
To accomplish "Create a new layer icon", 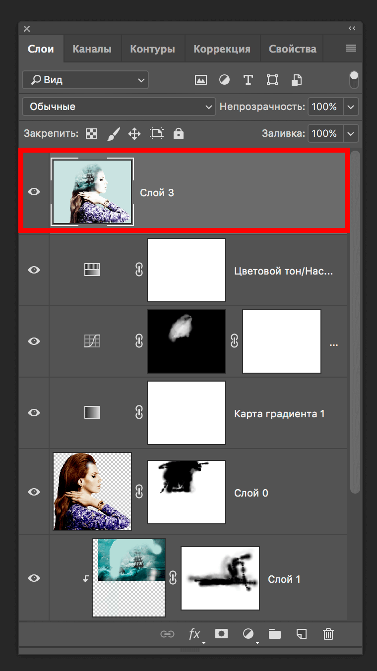I will click(301, 633).
